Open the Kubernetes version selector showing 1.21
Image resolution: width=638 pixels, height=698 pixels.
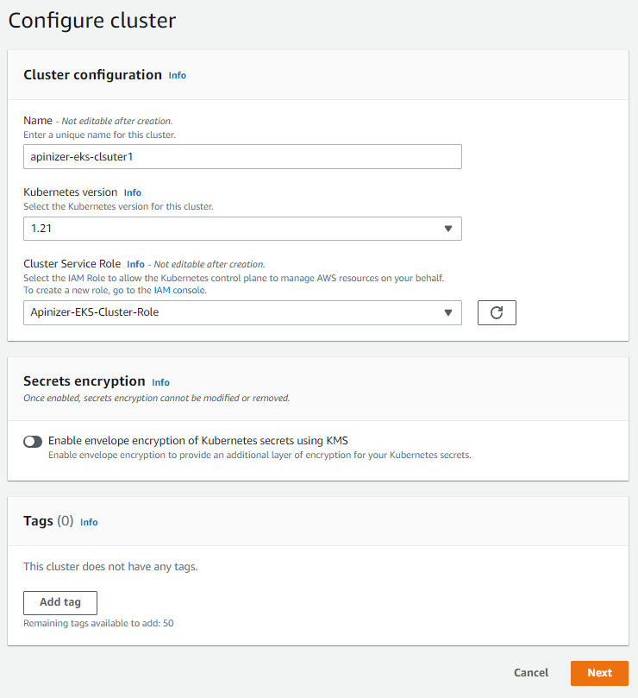click(242, 229)
